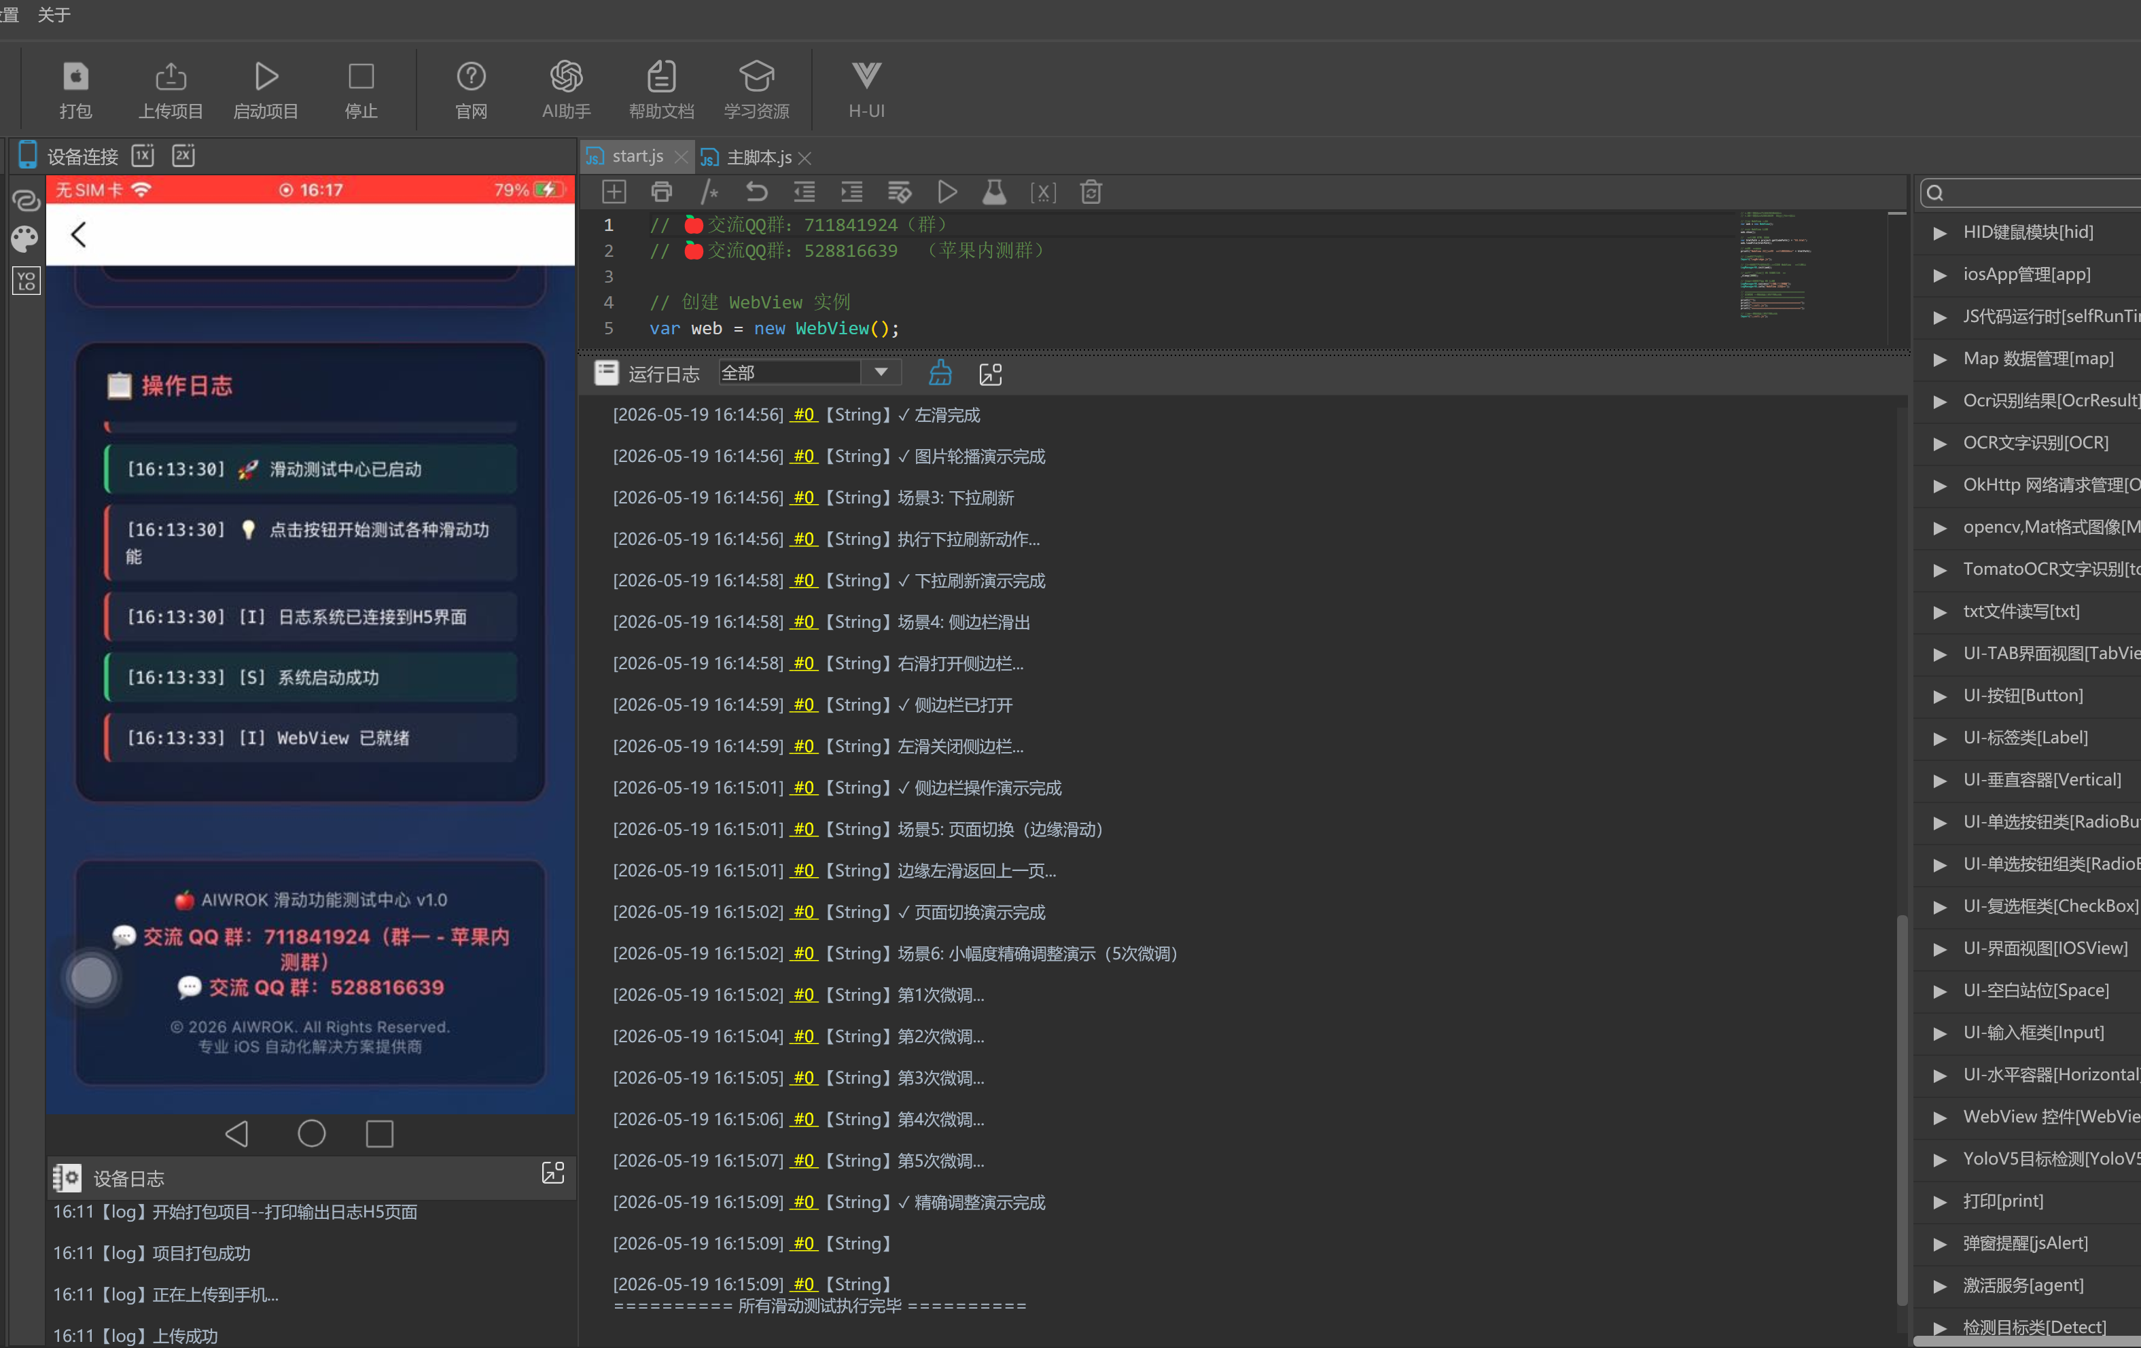Pop out the 设备日志 panel

[553, 1173]
